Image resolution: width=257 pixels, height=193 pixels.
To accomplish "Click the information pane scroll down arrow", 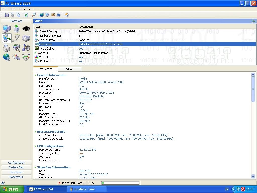I will pos(253,176).
